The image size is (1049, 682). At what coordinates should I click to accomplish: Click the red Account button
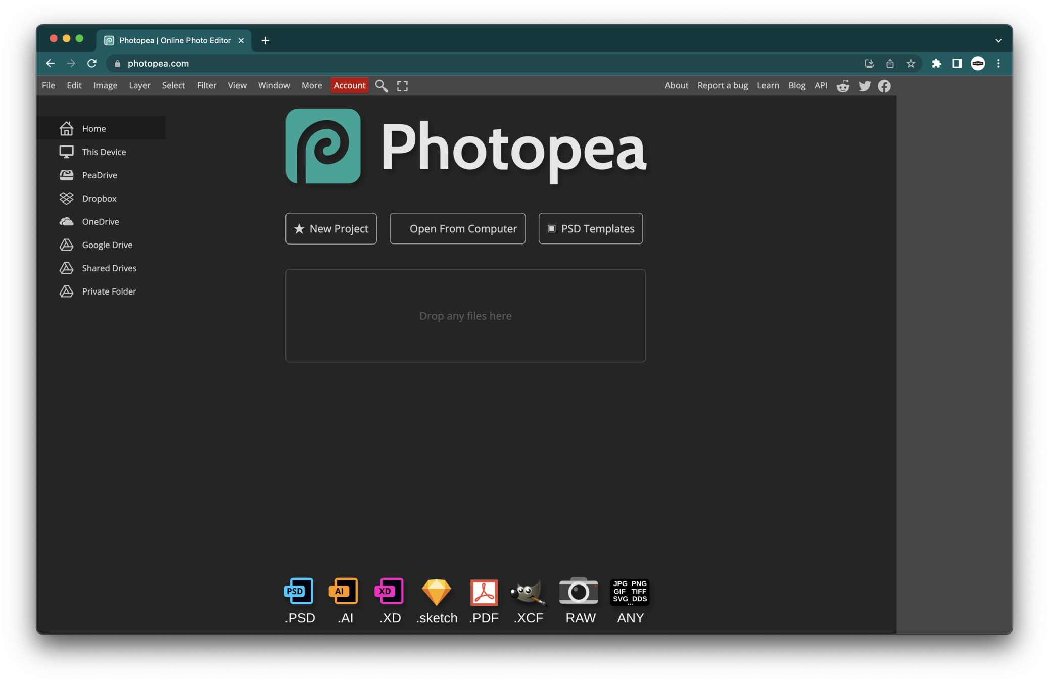(x=349, y=85)
